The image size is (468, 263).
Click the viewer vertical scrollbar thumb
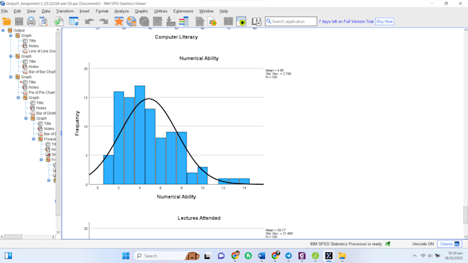click(465, 215)
